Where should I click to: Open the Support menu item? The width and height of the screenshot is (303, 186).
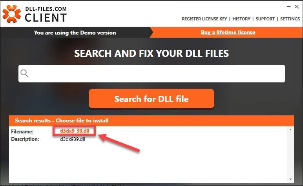click(x=265, y=19)
